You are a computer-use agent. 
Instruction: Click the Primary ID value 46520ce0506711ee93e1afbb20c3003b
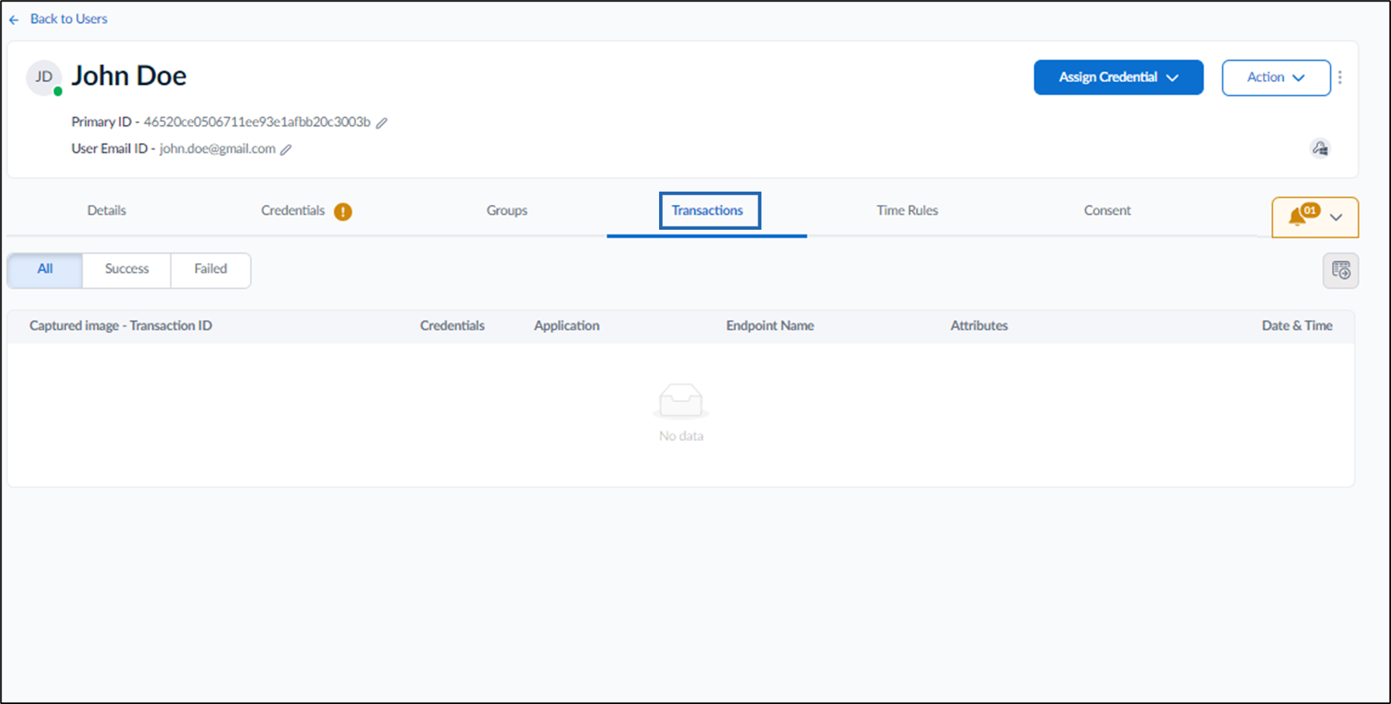[257, 123]
